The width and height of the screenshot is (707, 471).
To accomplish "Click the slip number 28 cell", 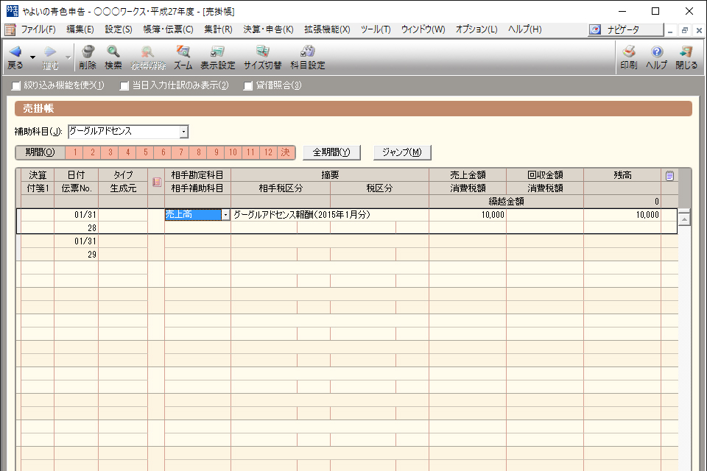I will (76, 228).
